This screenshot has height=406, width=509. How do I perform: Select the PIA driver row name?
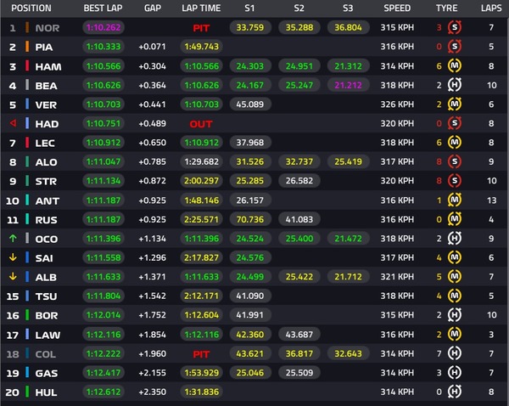[x=44, y=47]
